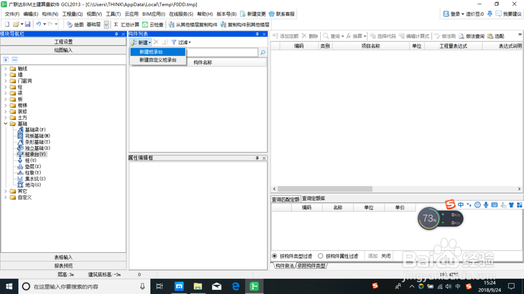Switch to 依附构件类型 bottom tab
524x294 pixels.
311,266
